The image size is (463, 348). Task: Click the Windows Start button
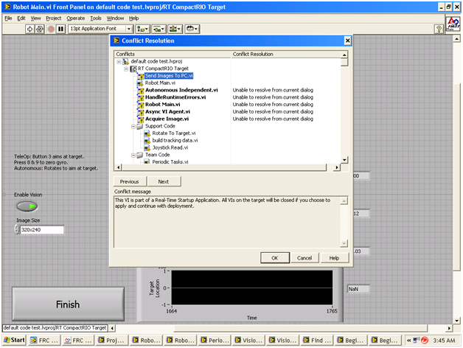[14, 341]
